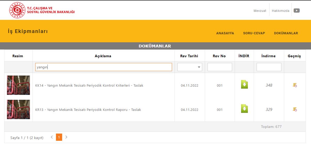Click the Sayfa 1 / 1 (2 kayıt) text
This screenshot has width=311, height=148.
(x=27, y=138)
